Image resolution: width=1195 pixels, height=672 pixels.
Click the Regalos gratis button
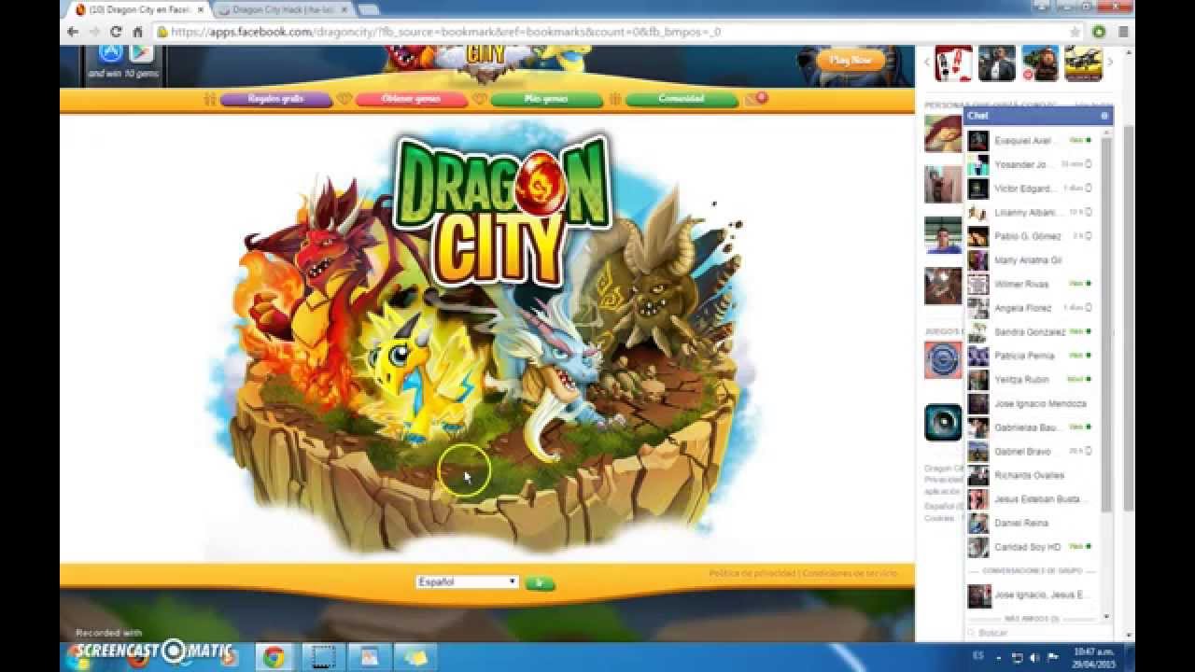point(276,99)
